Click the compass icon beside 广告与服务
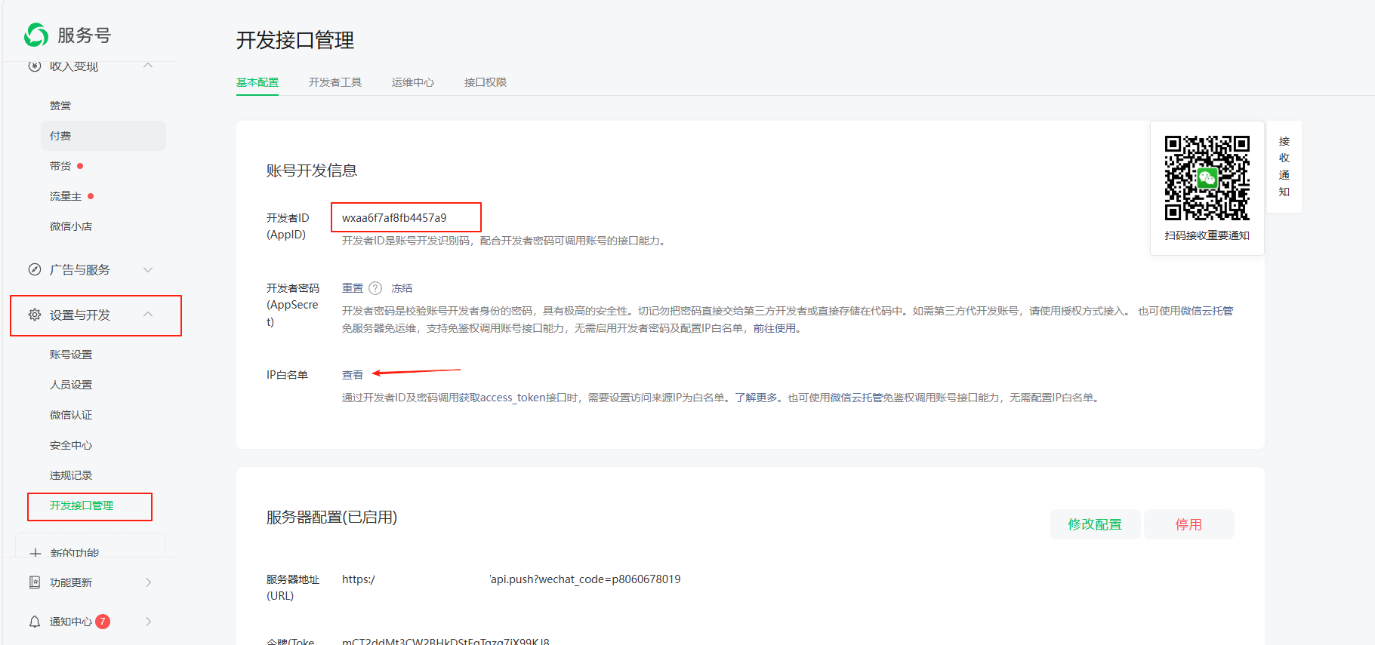 pyautogui.click(x=35, y=269)
